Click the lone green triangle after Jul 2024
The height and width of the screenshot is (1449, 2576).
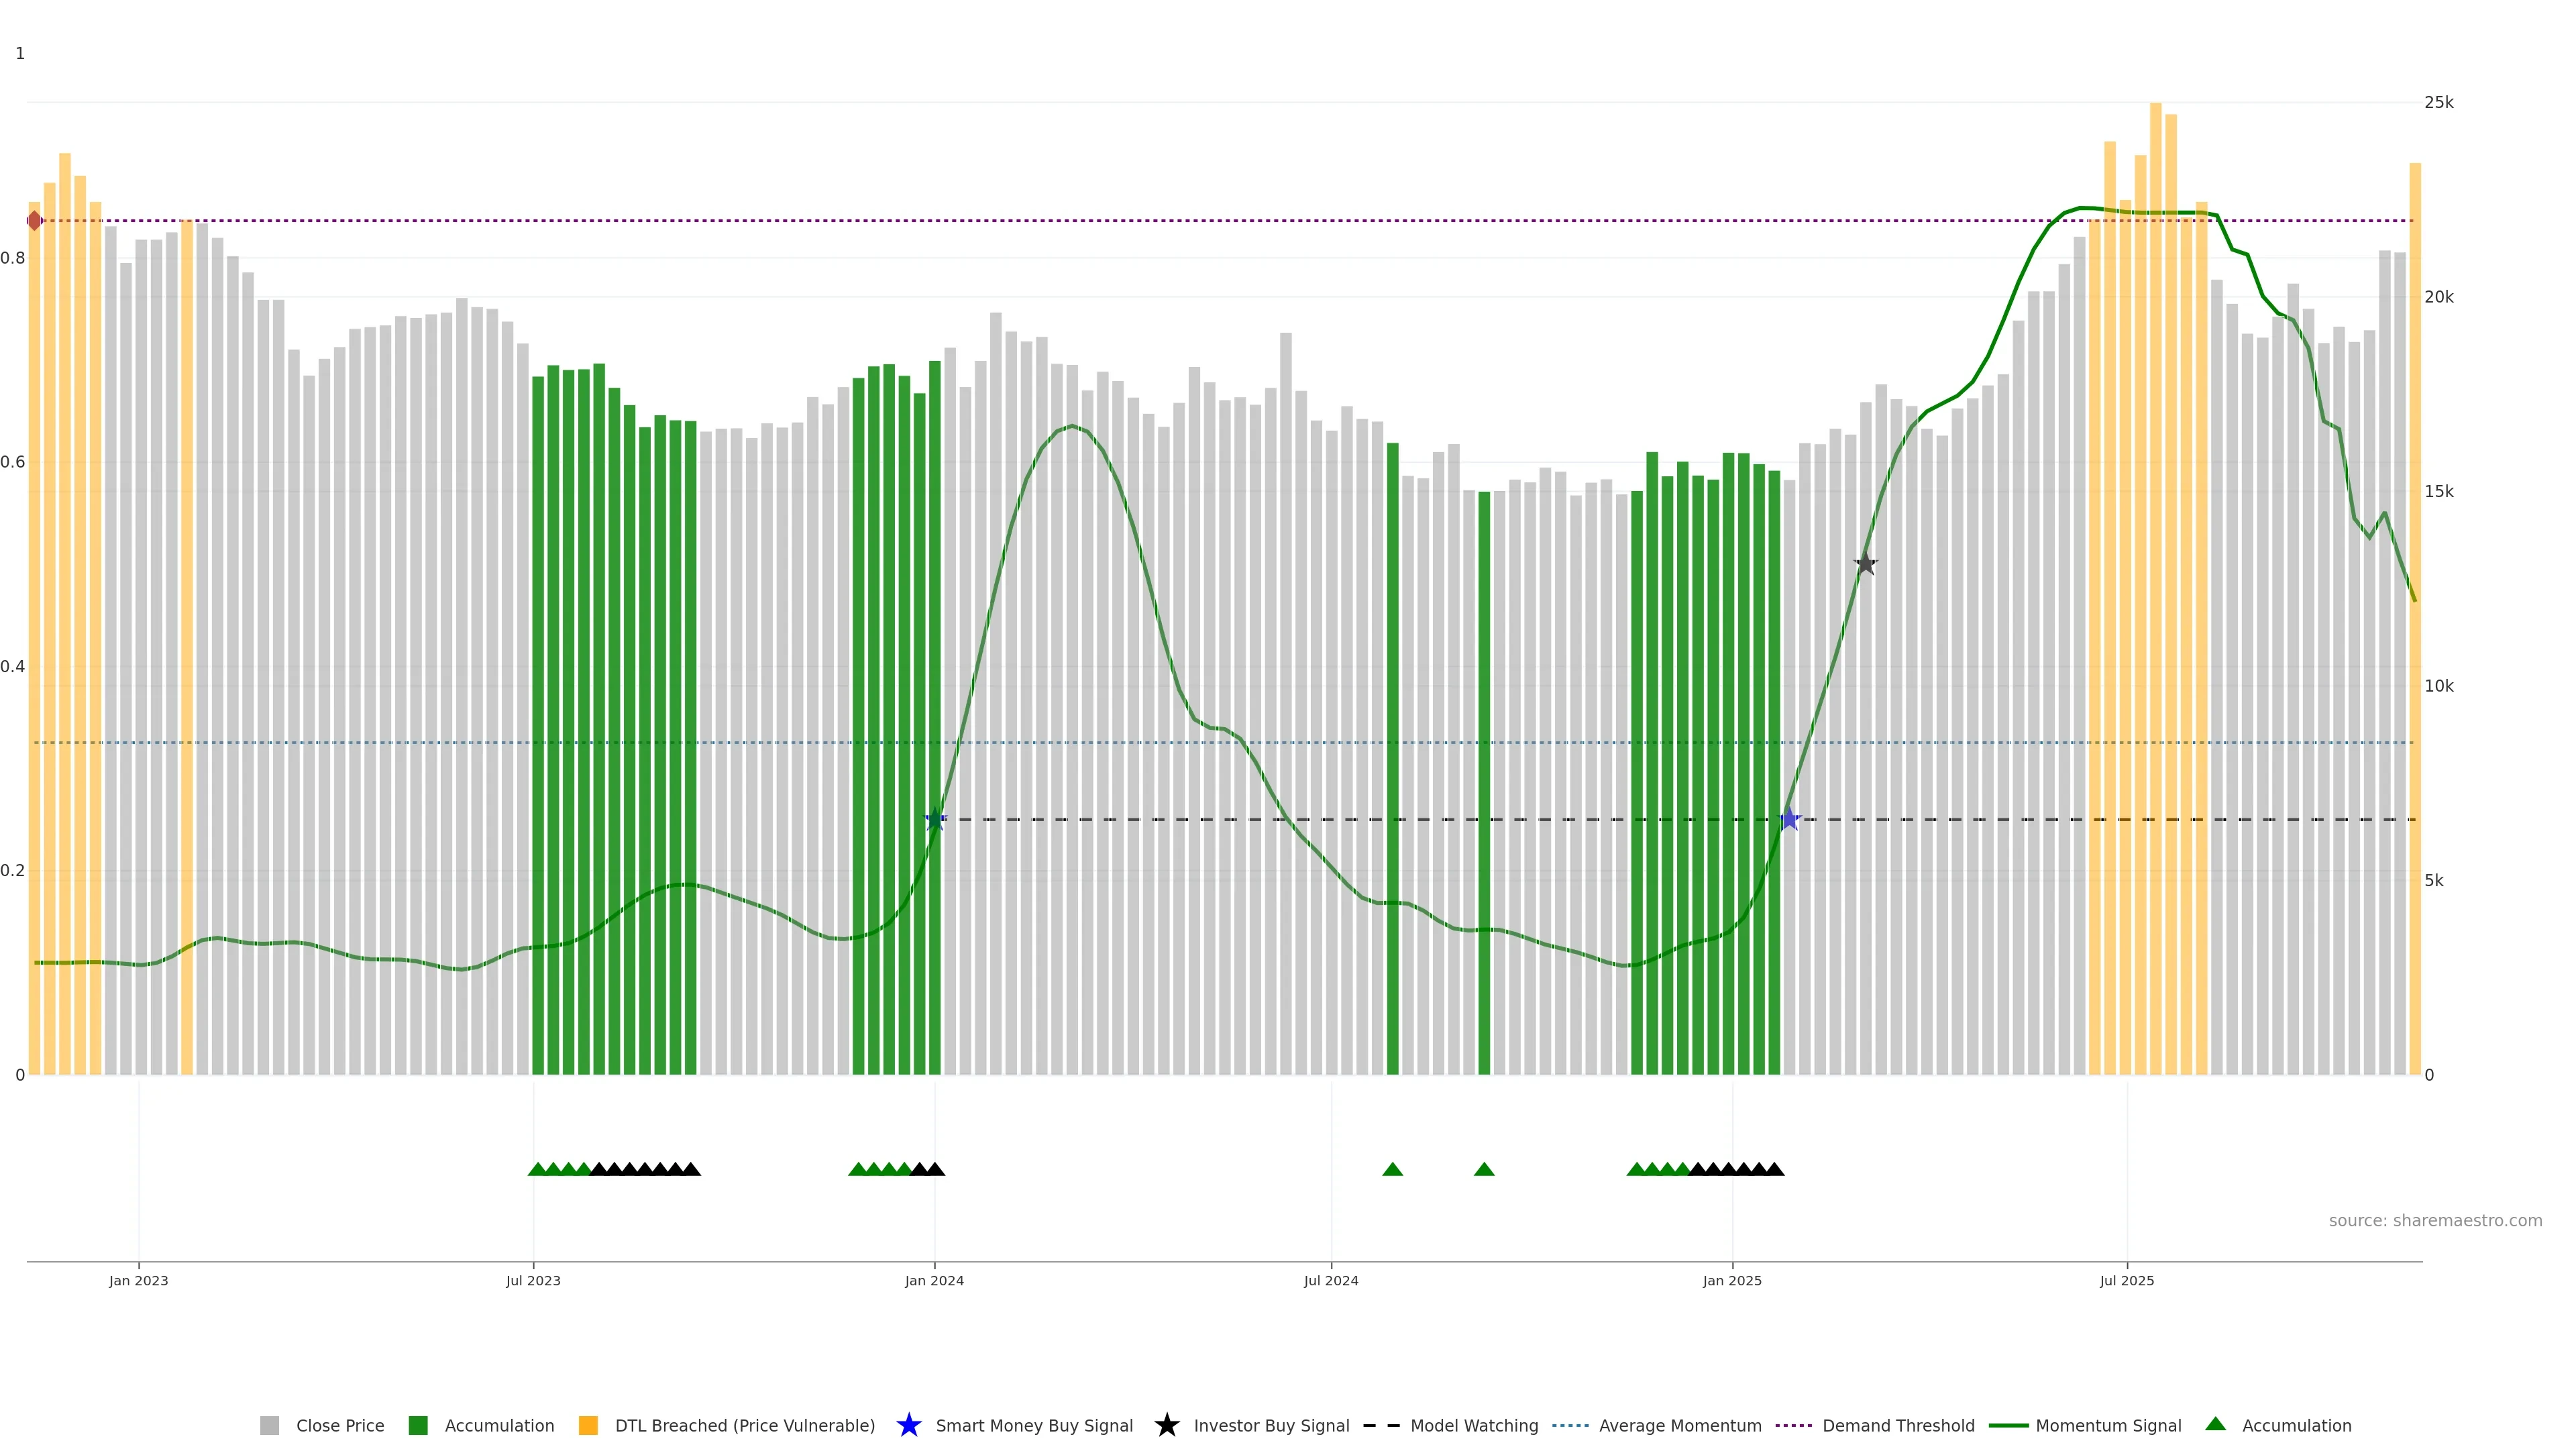click(x=1392, y=1169)
